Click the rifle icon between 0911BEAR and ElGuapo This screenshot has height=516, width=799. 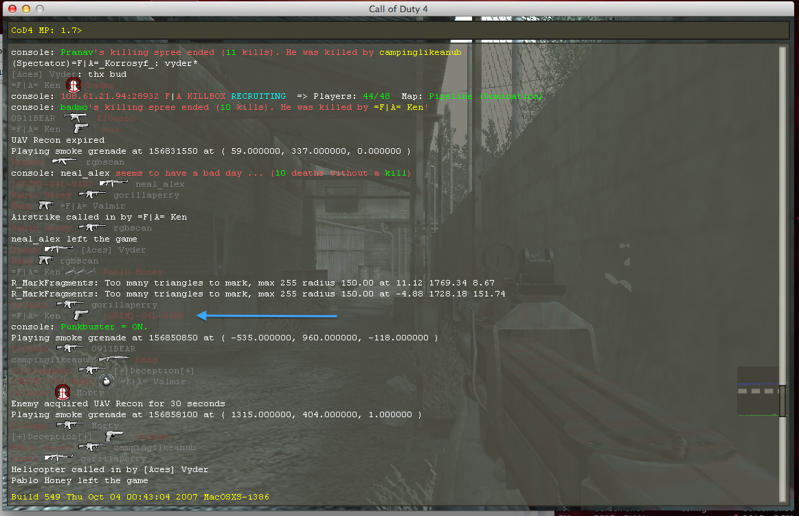point(76,118)
